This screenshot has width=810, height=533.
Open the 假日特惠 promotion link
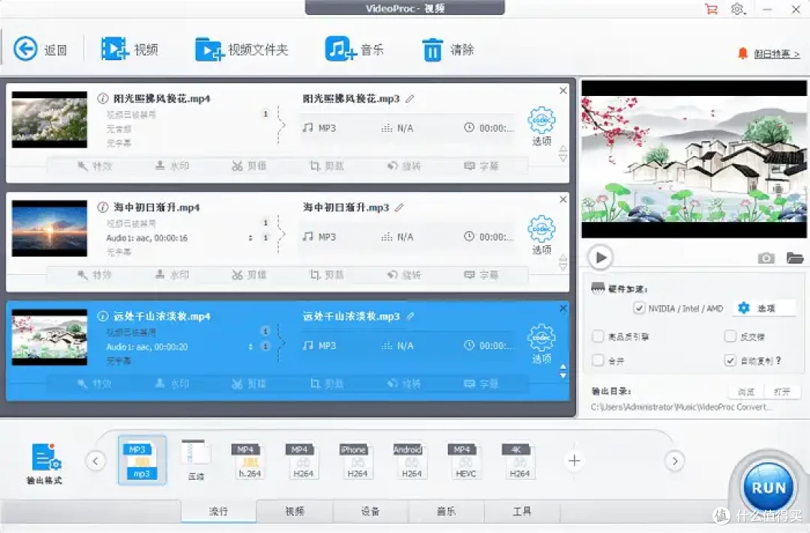(x=776, y=54)
